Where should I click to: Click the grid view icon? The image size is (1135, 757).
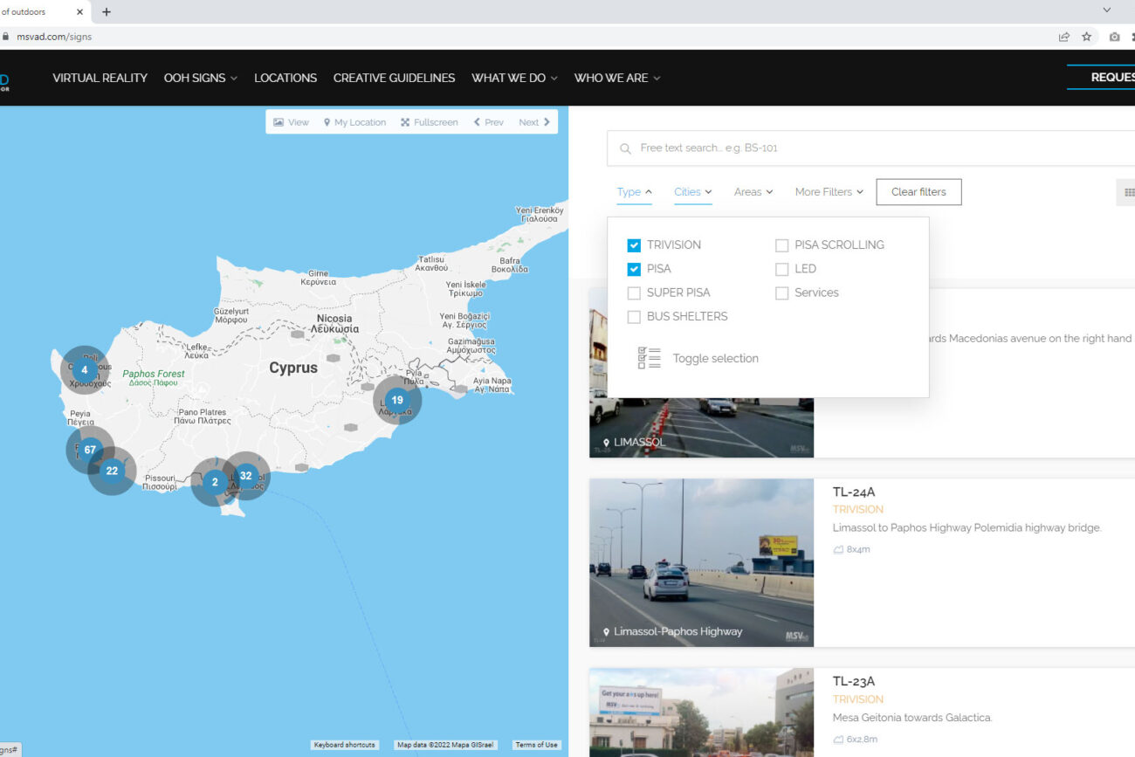pos(1128,192)
